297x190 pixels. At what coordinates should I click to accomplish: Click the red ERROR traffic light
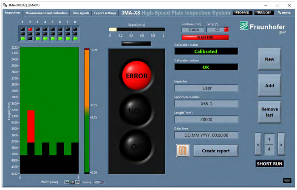click(x=137, y=75)
